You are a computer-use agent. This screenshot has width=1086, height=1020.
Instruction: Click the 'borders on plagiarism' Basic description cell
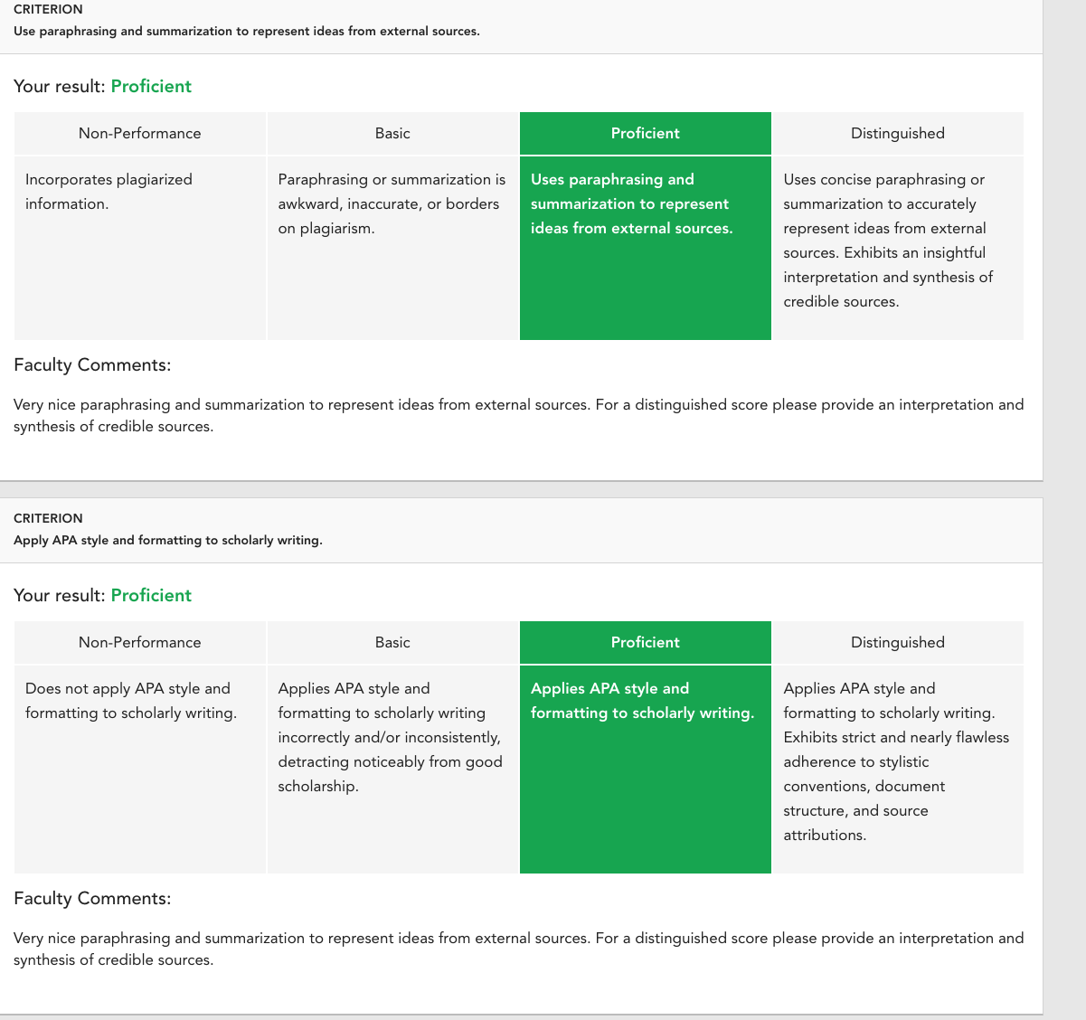point(392,248)
